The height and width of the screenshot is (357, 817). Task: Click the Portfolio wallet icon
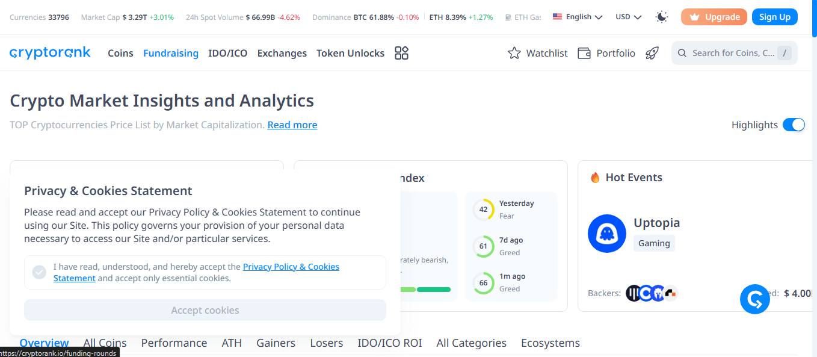coord(584,53)
